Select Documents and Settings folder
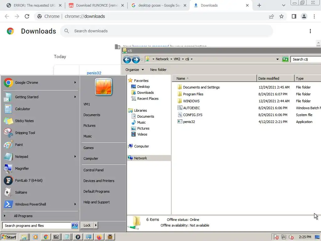The width and height of the screenshot is (321, 241). click(x=201, y=87)
